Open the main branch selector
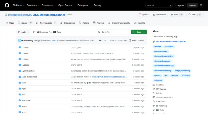The width and height of the screenshot is (208, 114). tap(24, 32)
